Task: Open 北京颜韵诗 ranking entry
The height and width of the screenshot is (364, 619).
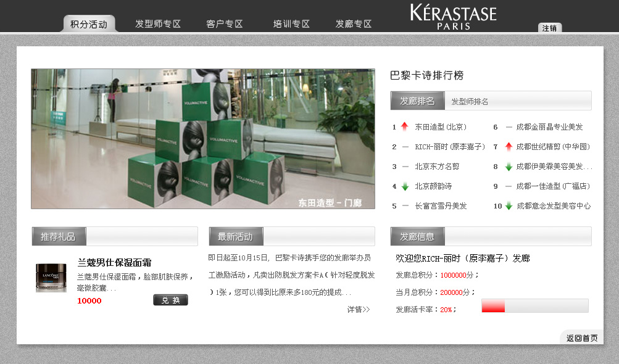Action: (x=433, y=186)
